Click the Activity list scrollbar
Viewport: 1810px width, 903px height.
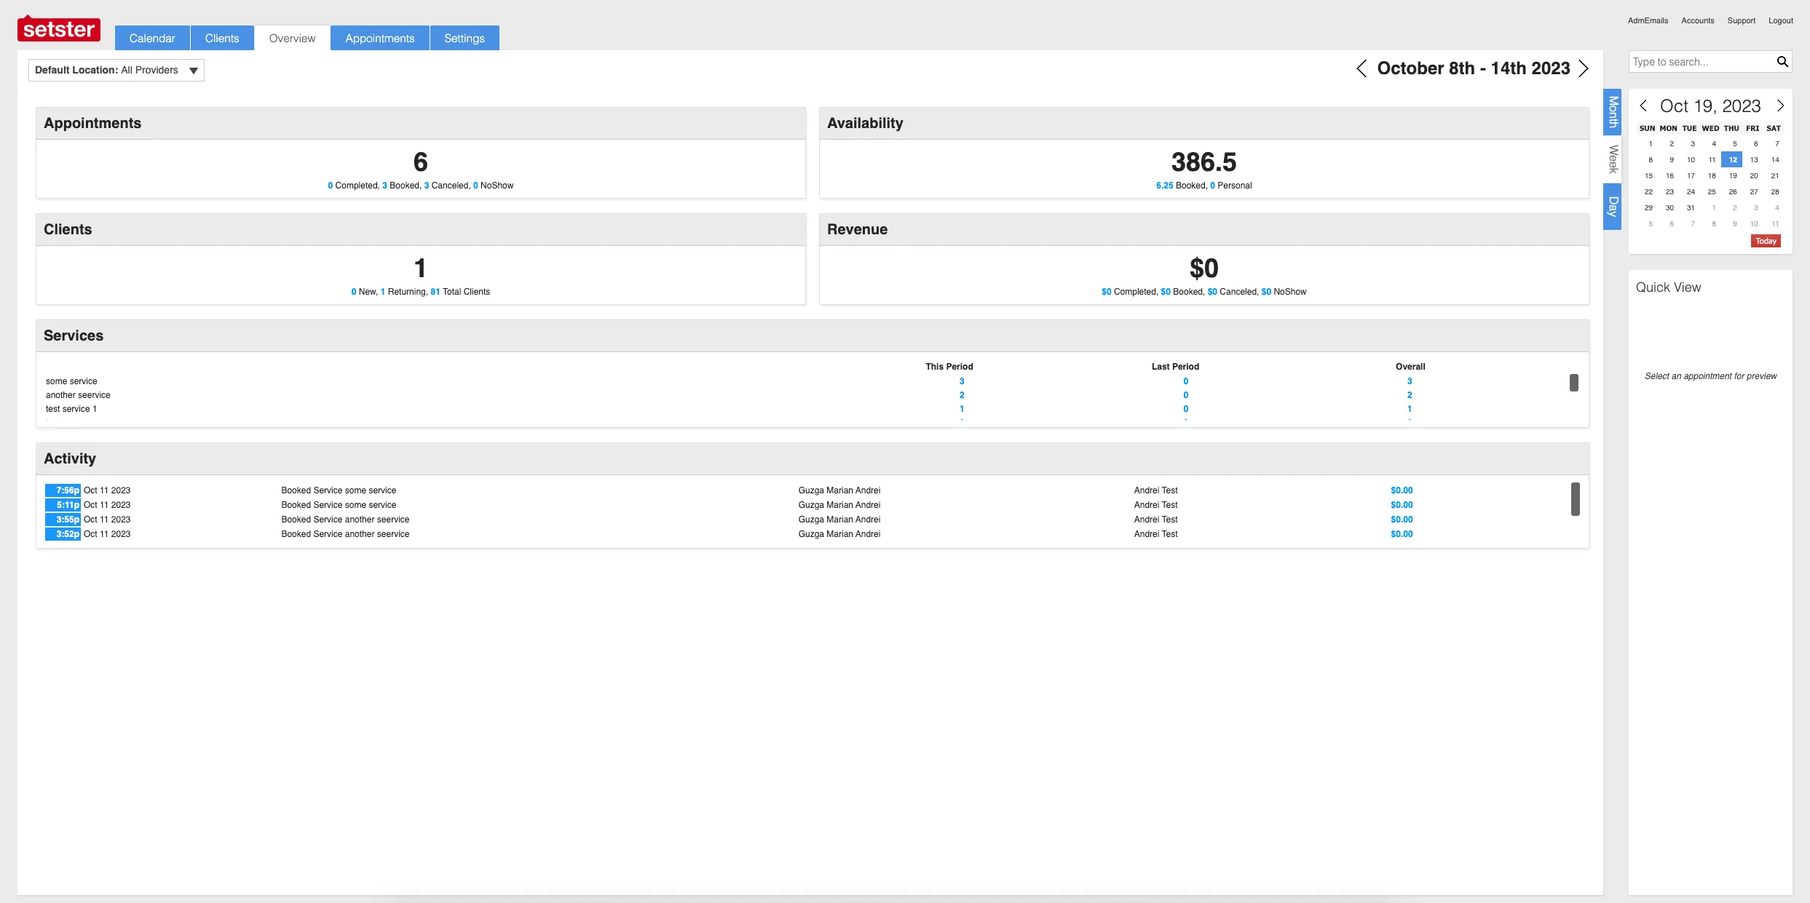click(1575, 499)
